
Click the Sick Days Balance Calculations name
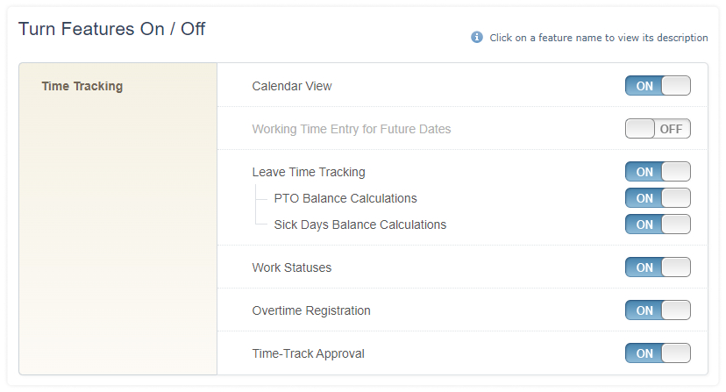pyautogui.click(x=359, y=225)
